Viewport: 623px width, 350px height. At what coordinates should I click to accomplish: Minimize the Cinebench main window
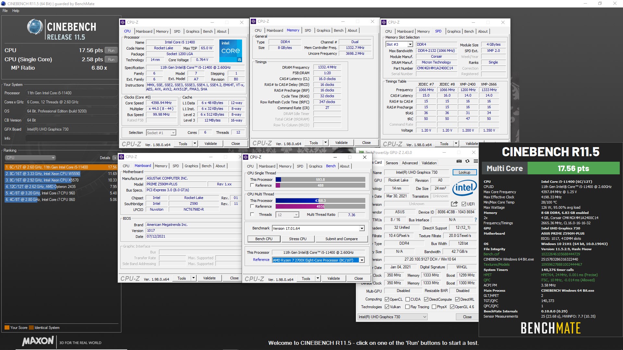586,4
